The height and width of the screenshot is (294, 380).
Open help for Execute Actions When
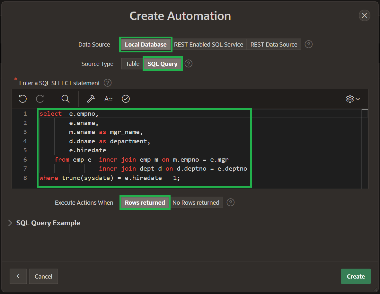(231, 202)
